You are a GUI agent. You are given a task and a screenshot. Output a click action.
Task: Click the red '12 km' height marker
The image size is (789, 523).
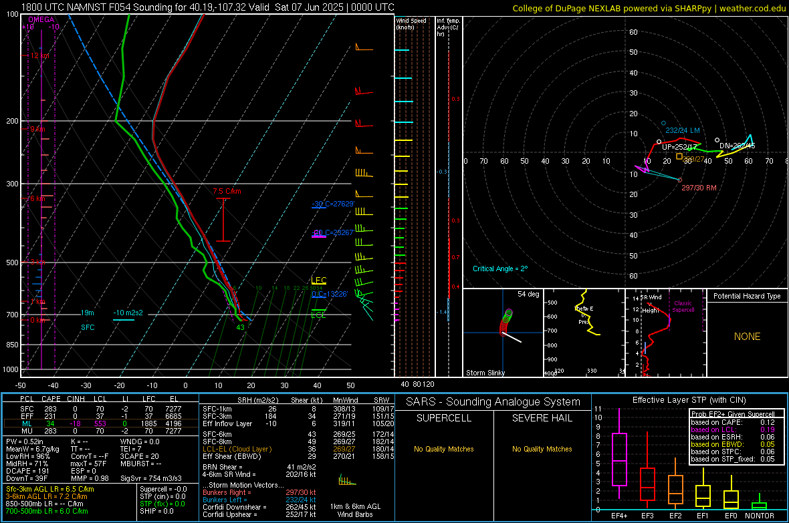point(39,55)
